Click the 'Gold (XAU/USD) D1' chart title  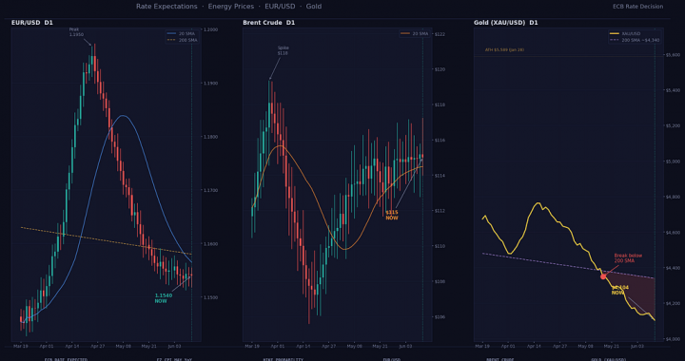(x=505, y=22)
